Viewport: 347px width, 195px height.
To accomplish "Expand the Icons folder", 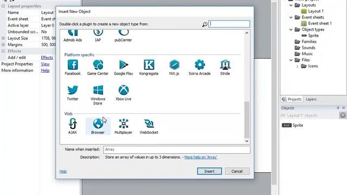I will click(x=298, y=66).
